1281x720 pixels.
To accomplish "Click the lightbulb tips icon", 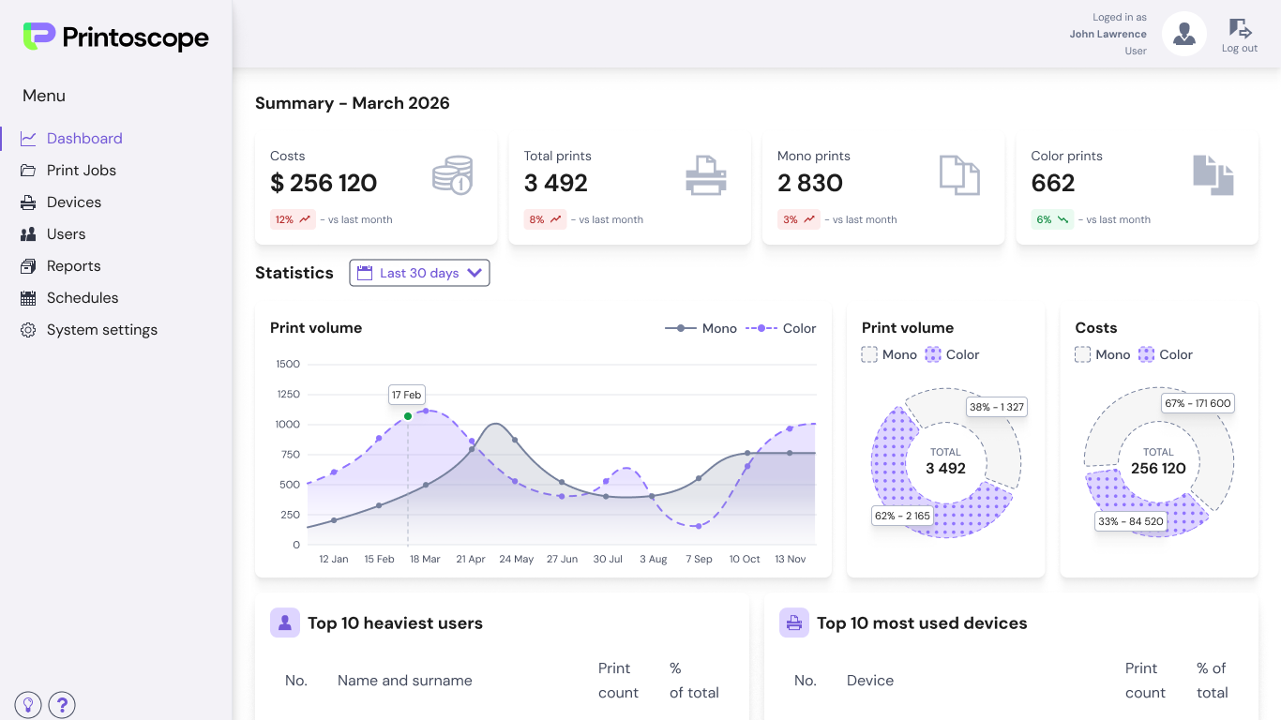I will tap(28, 705).
